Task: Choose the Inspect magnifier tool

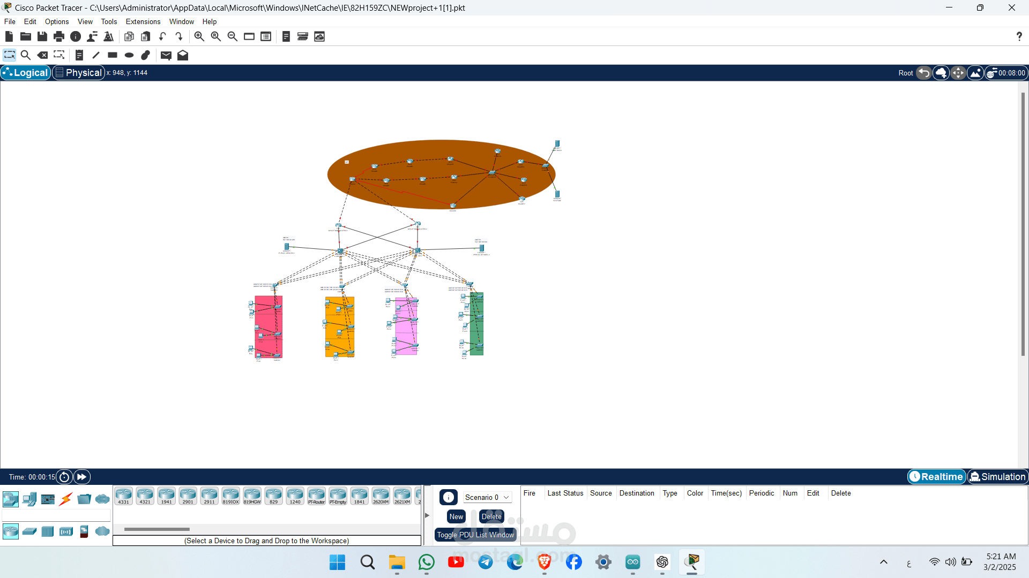Action: click(25, 55)
